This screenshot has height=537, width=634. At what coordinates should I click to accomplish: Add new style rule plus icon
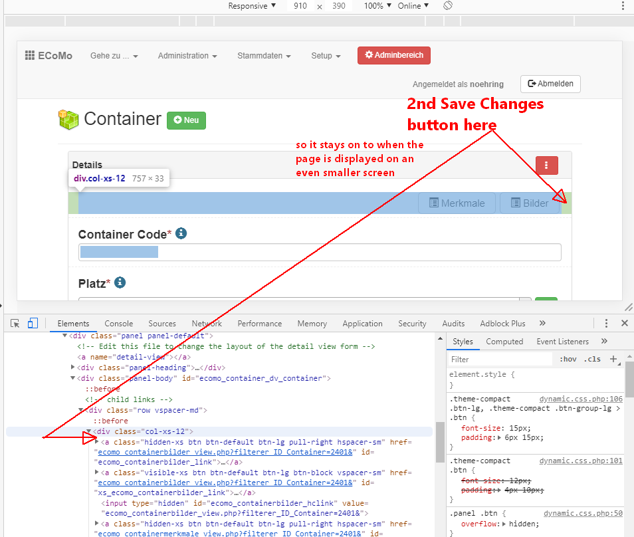tap(613, 359)
